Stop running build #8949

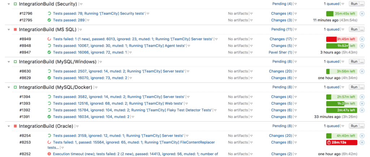point(362,39)
